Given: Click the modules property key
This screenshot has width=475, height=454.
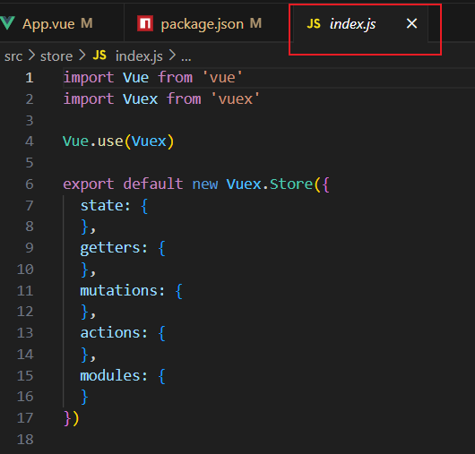Looking at the screenshot, I should [x=110, y=375].
